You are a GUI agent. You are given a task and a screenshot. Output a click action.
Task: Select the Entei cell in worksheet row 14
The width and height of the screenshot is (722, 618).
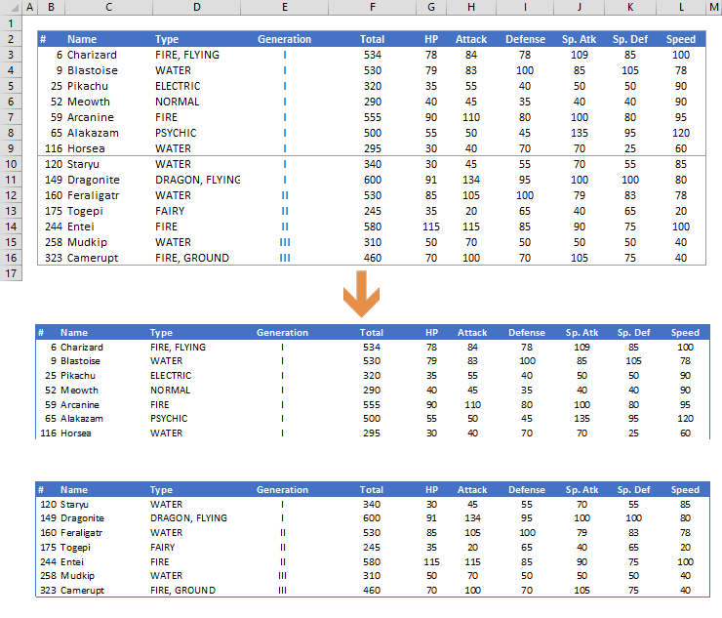tap(108, 227)
